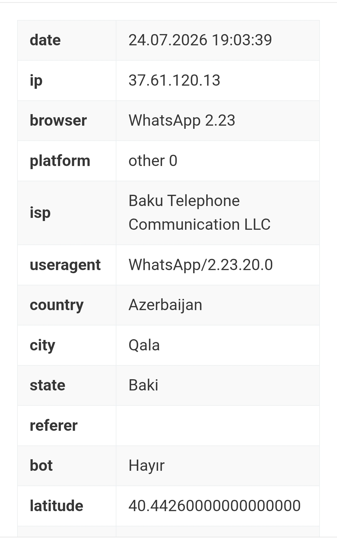Image resolution: width=337 pixels, height=538 pixels.
Task: Click the latitude value 40.4426
Action: [x=214, y=506]
